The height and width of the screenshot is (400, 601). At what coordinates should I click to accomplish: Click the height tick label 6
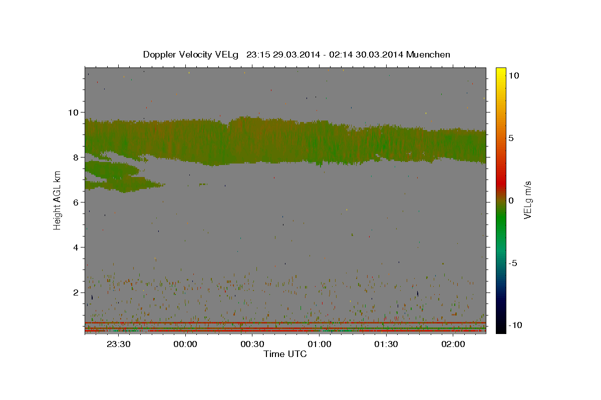76,202
